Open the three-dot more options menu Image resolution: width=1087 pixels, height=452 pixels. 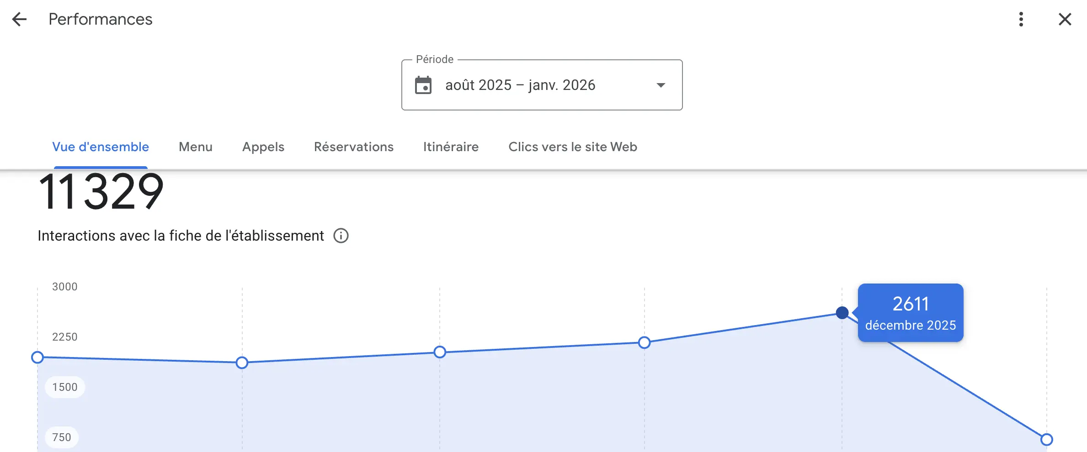1021,19
